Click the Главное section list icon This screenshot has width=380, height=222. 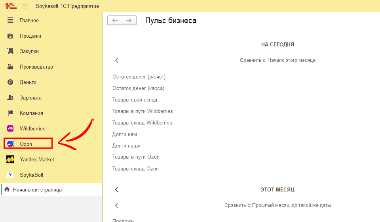[x=11, y=20]
